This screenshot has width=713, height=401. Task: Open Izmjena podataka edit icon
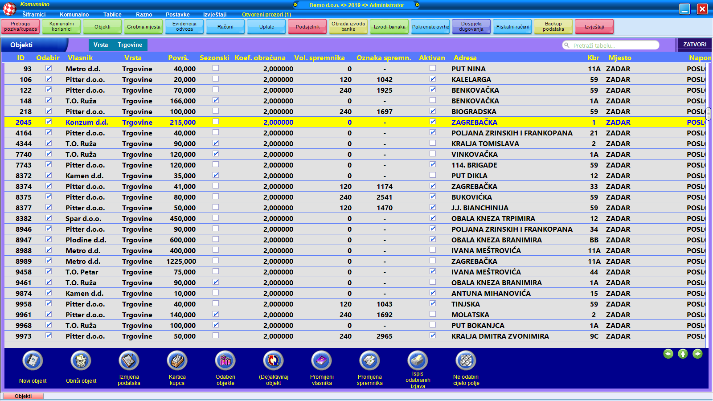click(x=129, y=360)
